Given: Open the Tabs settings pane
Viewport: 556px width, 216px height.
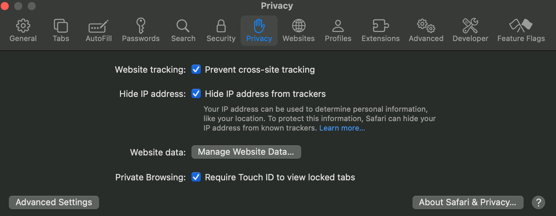Looking at the screenshot, I should [61, 30].
